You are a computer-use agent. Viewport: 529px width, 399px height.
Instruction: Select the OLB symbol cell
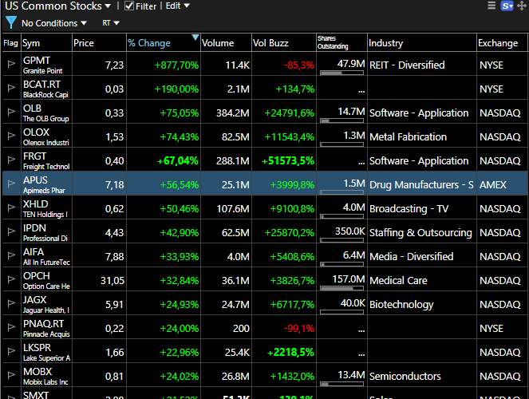46,112
